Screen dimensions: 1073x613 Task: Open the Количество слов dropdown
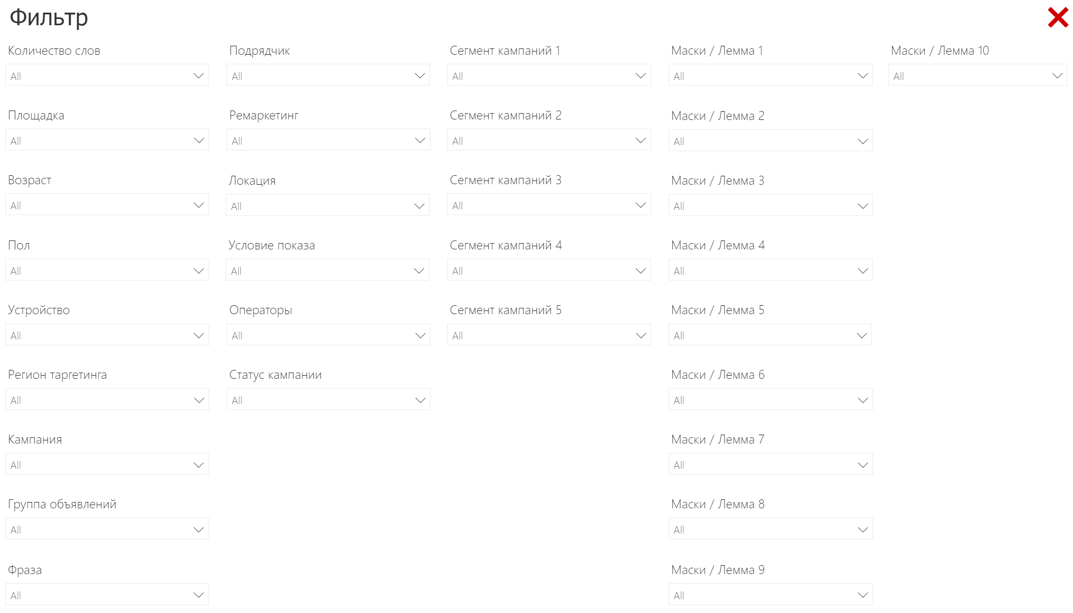[107, 76]
